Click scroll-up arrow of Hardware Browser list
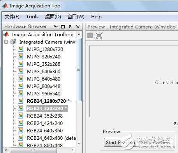 point(79,34)
